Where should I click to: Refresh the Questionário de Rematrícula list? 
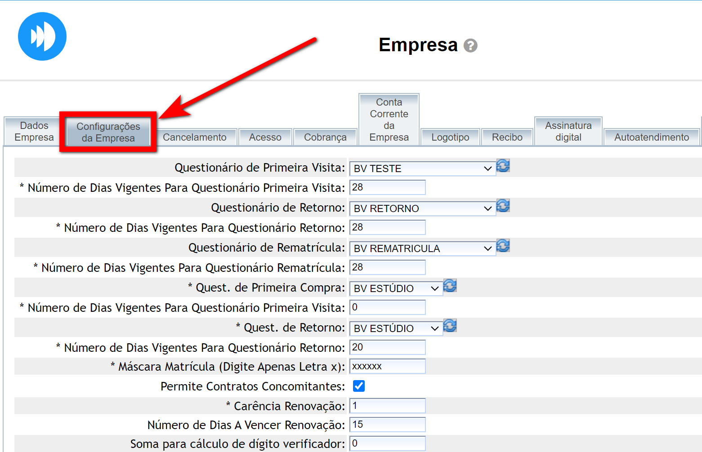point(503,246)
